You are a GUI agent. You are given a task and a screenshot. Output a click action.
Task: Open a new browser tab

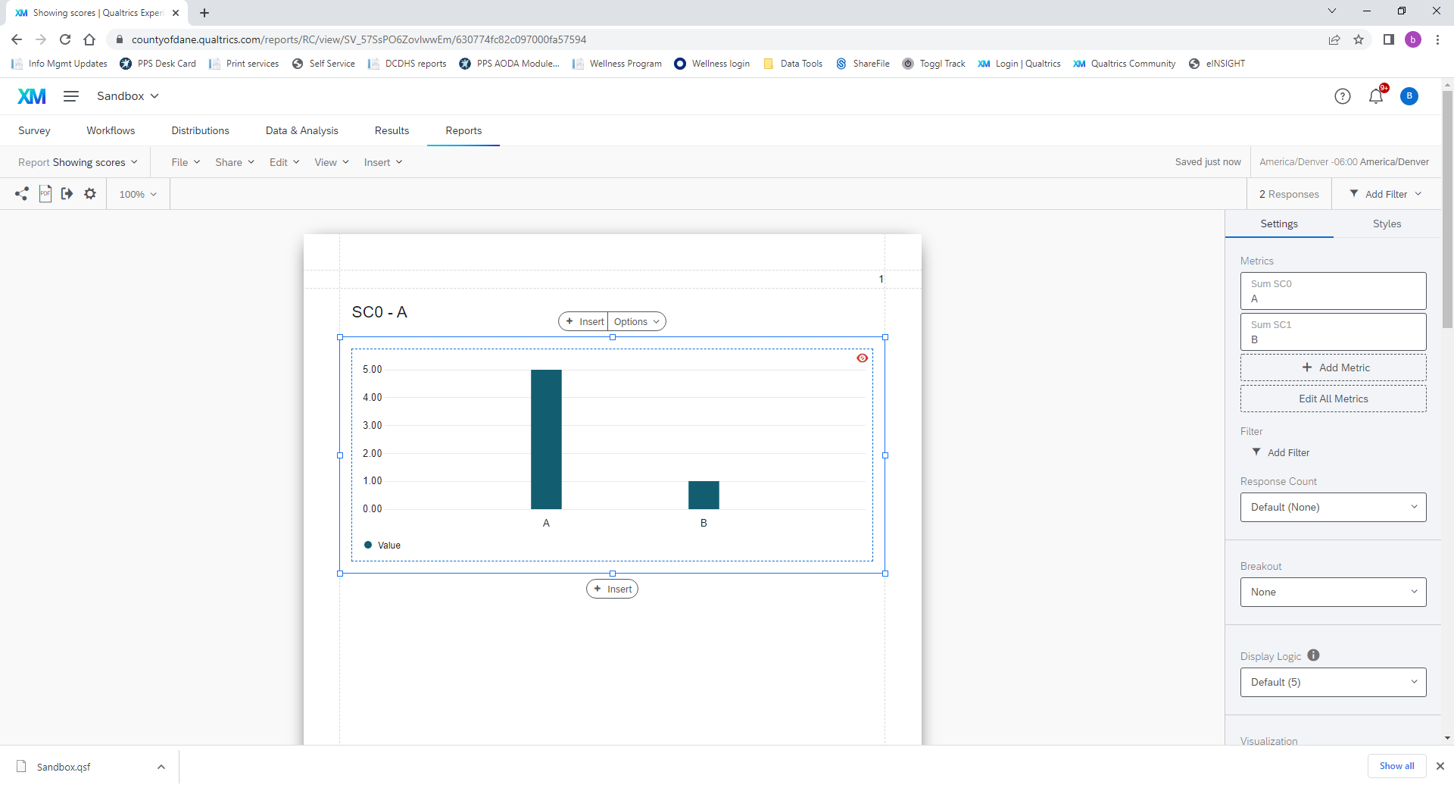204,13
